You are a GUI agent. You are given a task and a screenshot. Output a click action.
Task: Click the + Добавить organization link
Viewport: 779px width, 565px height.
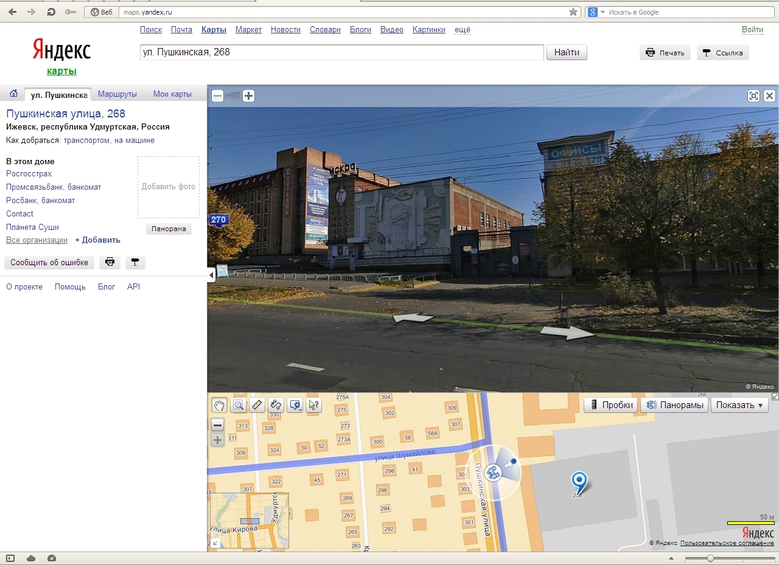point(97,240)
